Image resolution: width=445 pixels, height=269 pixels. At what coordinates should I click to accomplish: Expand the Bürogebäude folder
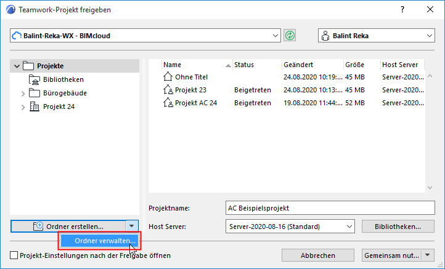(23, 94)
